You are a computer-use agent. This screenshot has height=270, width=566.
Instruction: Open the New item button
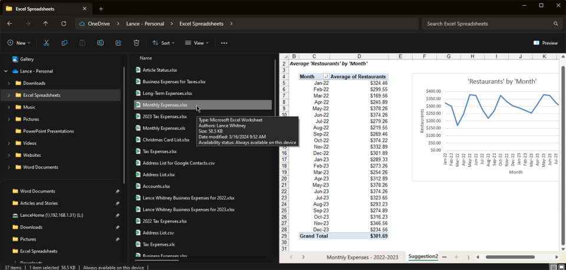[x=19, y=43]
